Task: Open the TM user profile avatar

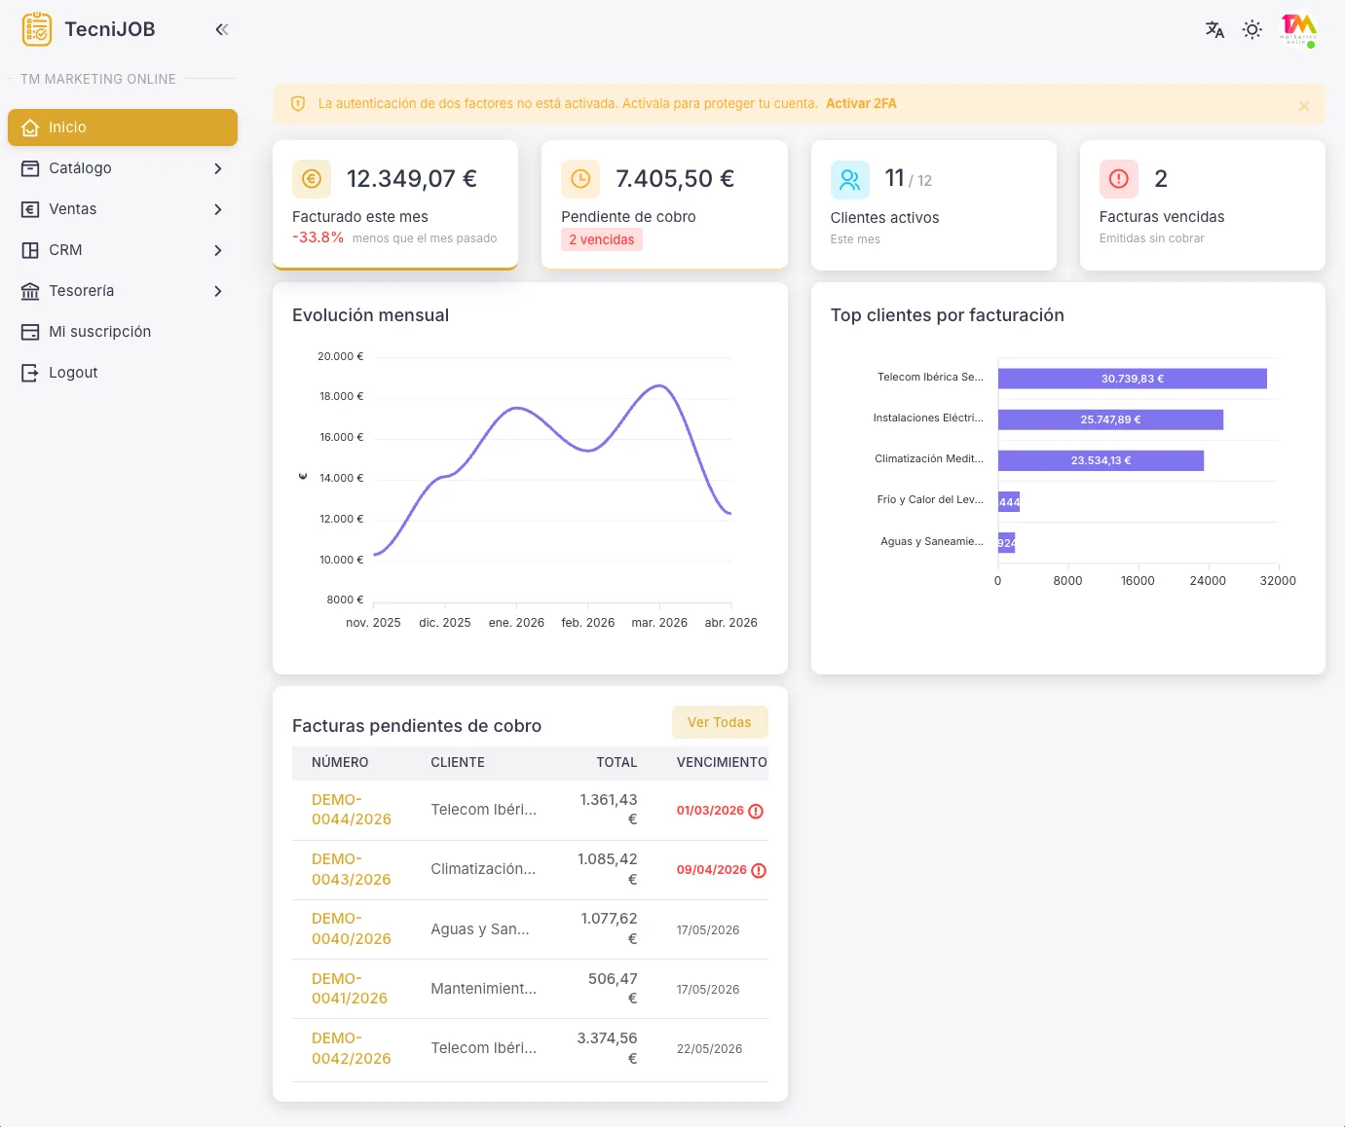Action: pyautogui.click(x=1298, y=29)
